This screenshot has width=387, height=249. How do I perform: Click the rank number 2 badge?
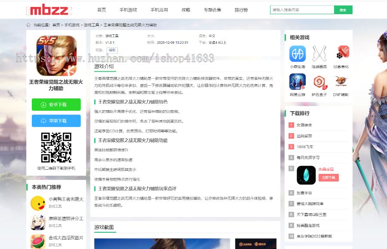pos(291,136)
